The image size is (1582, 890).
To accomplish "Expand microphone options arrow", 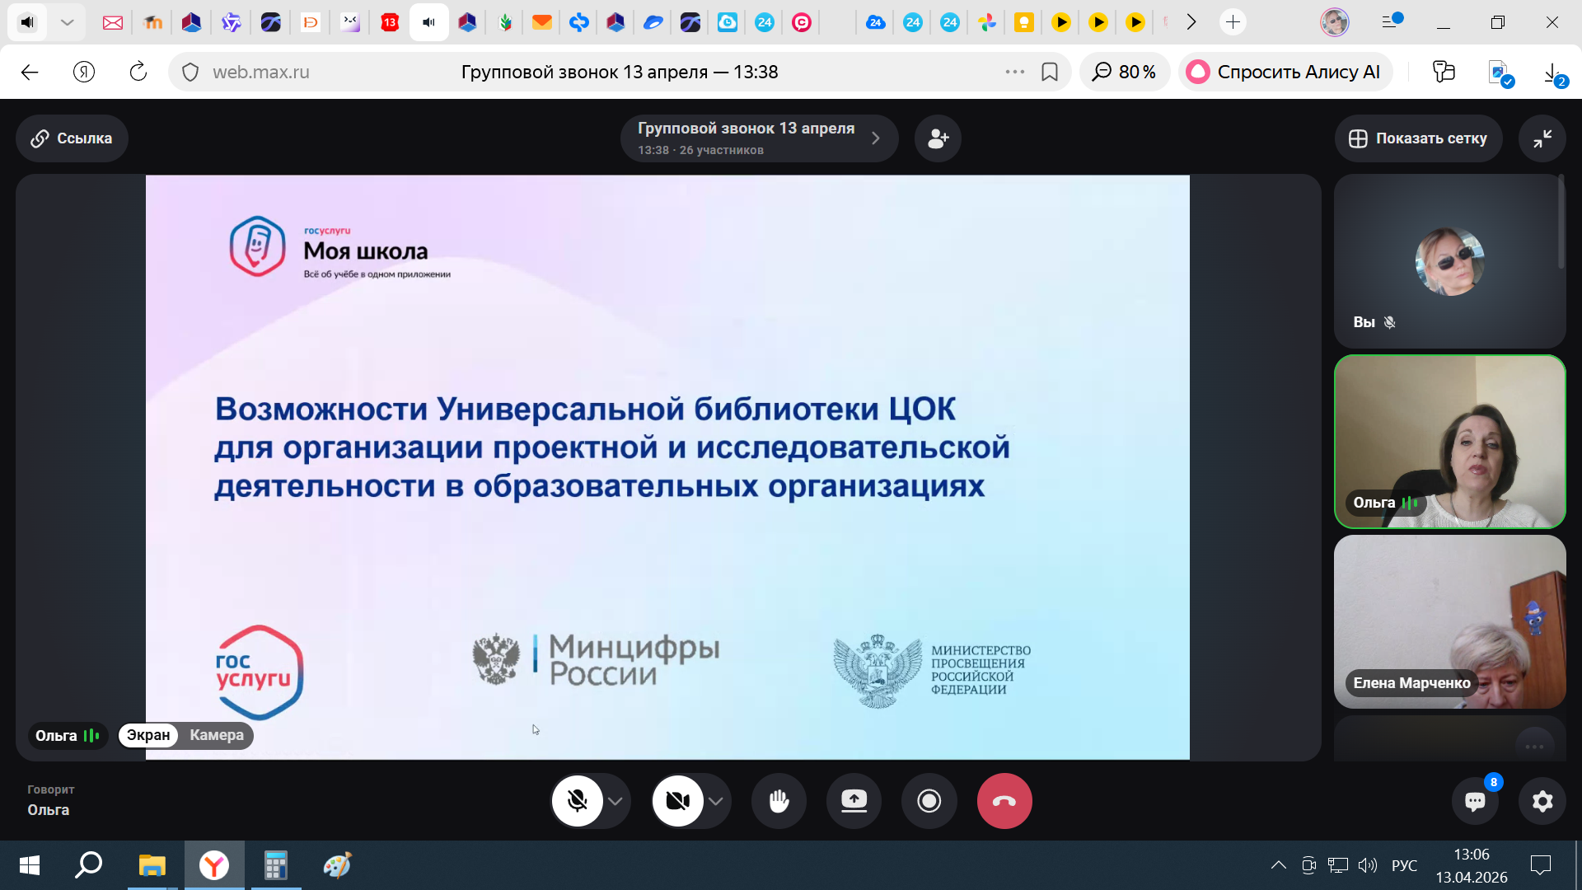I will tap(615, 801).
